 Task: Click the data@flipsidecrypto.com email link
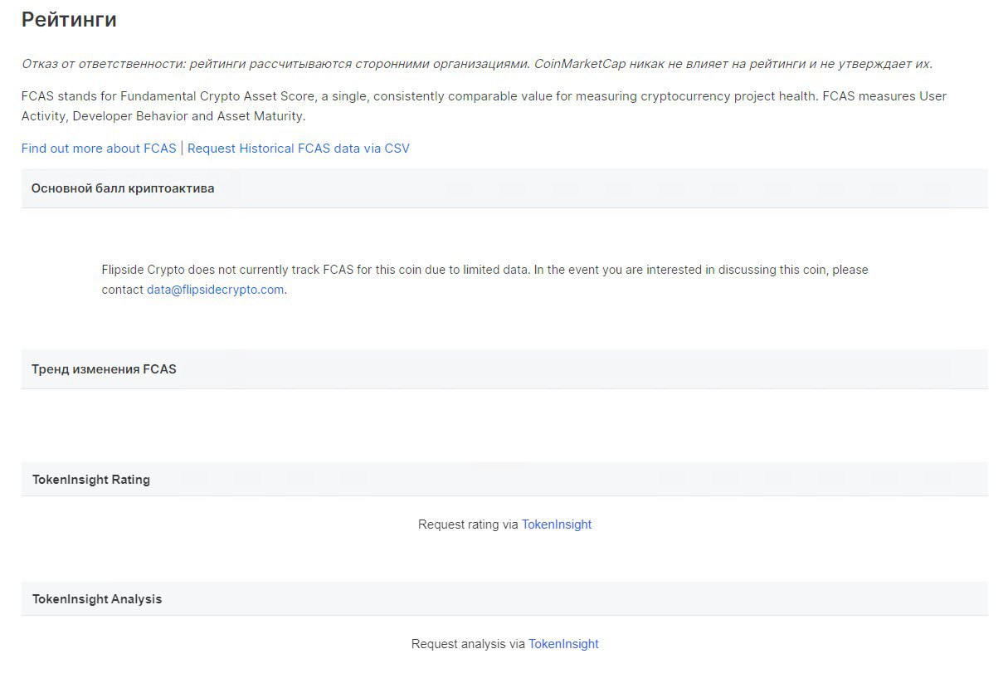click(216, 290)
